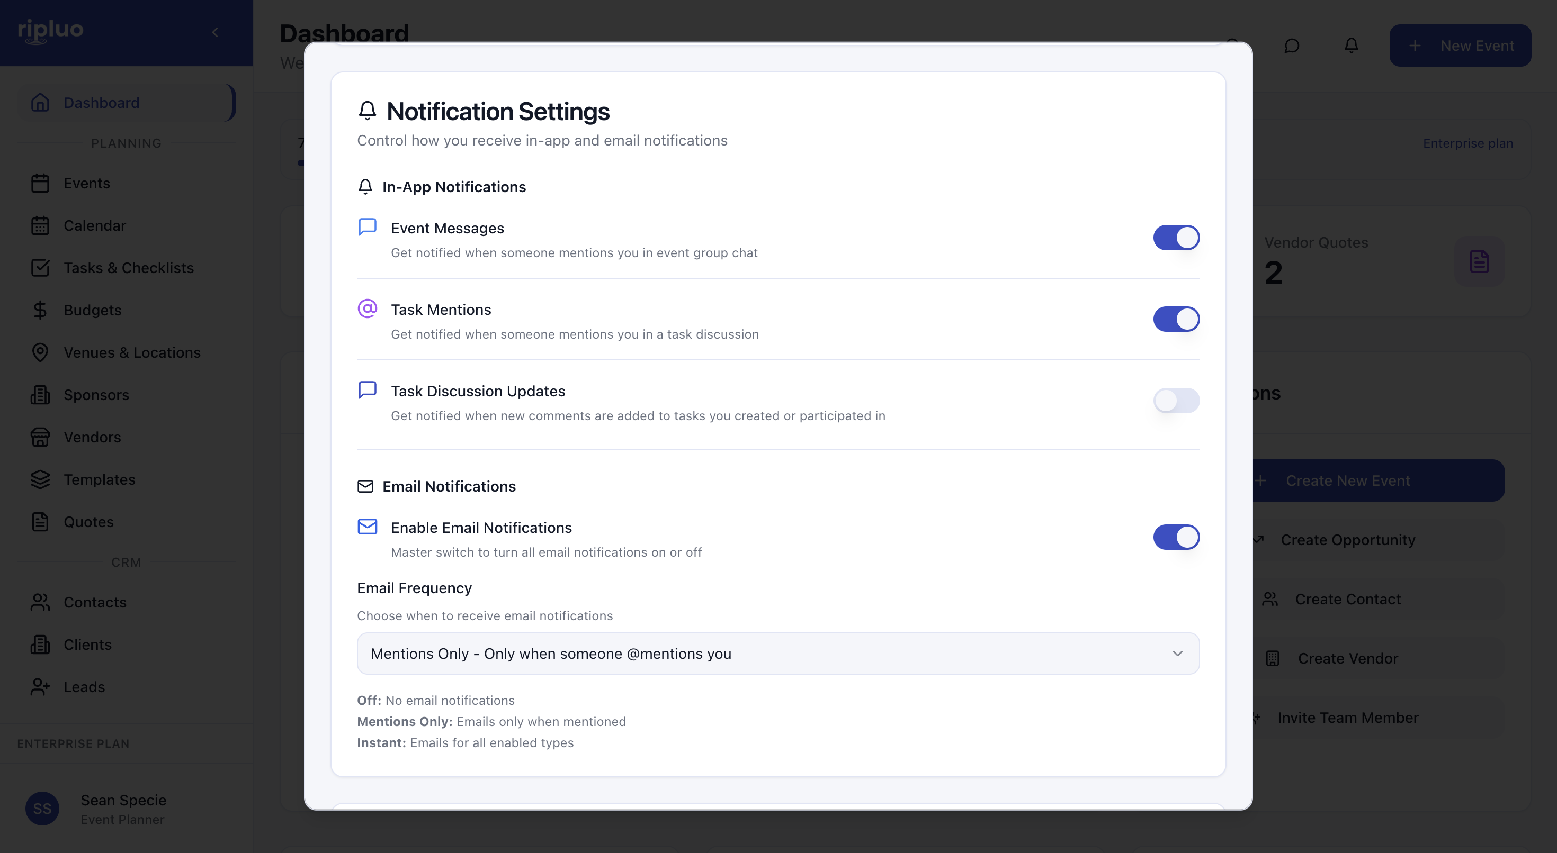This screenshot has height=853, width=1557.
Task: Click 'Mentions Only:' description line
Action: [491, 721]
